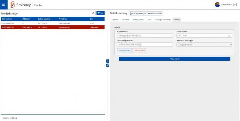Open detail in new window icon
Image resolution: width=240 pixels, height=121 pixels.
[108, 65]
